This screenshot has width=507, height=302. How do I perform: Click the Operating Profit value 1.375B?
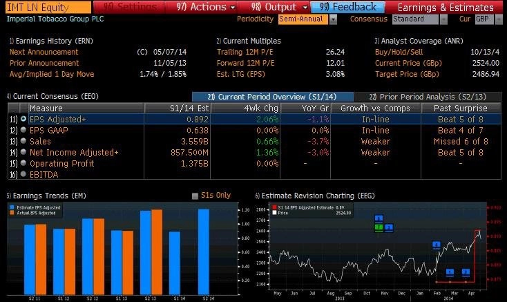point(194,163)
